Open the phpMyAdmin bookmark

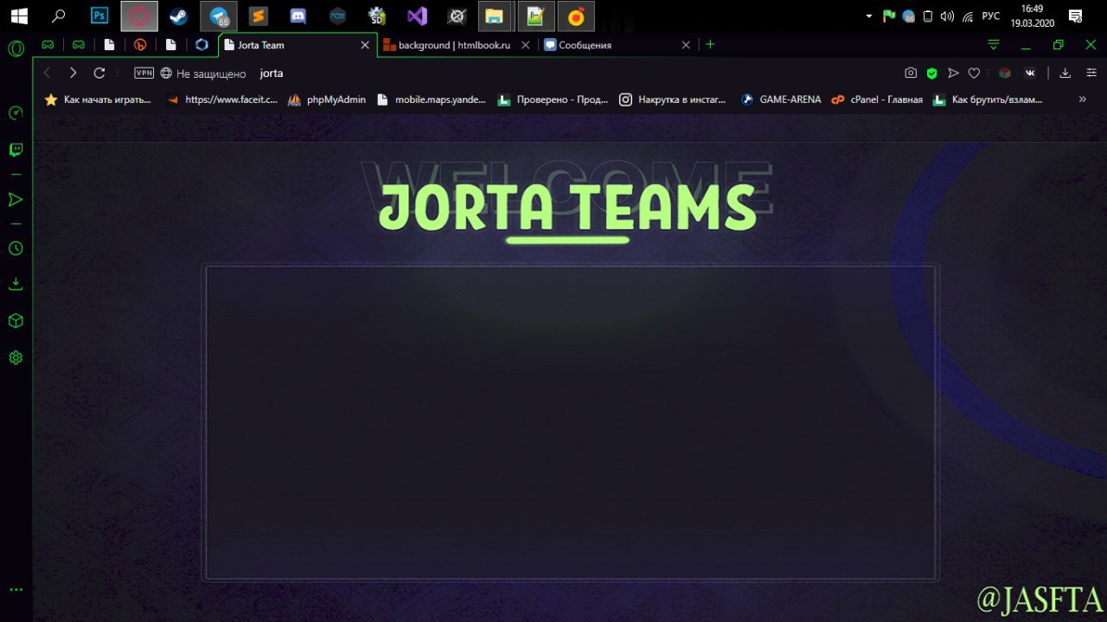tap(327, 99)
